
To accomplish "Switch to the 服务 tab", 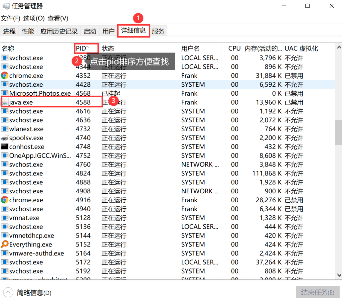I will [158, 31].
